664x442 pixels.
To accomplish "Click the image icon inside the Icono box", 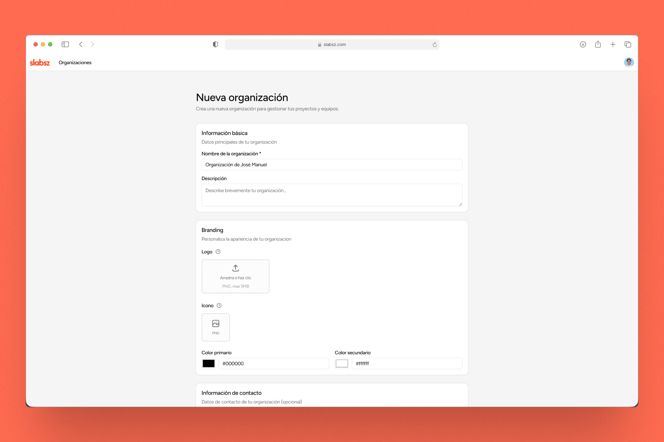I will [215, 323].
